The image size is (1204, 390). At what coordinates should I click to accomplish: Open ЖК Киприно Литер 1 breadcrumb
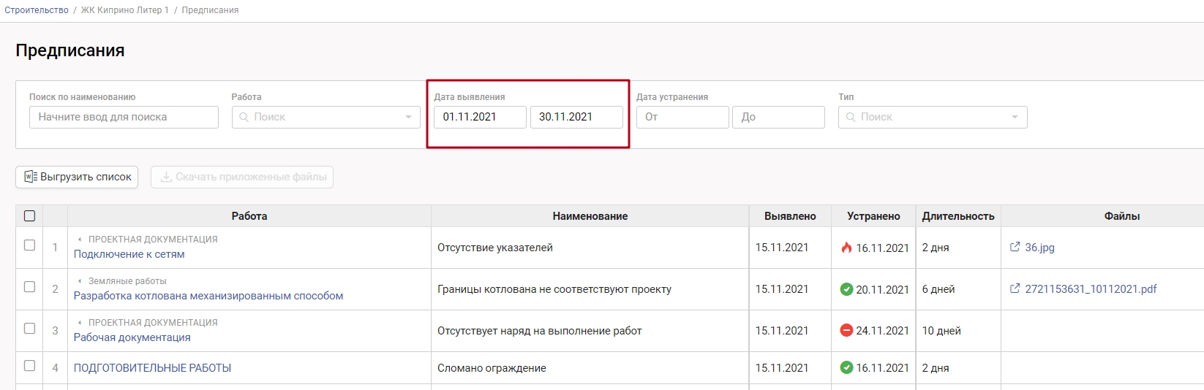124,10
